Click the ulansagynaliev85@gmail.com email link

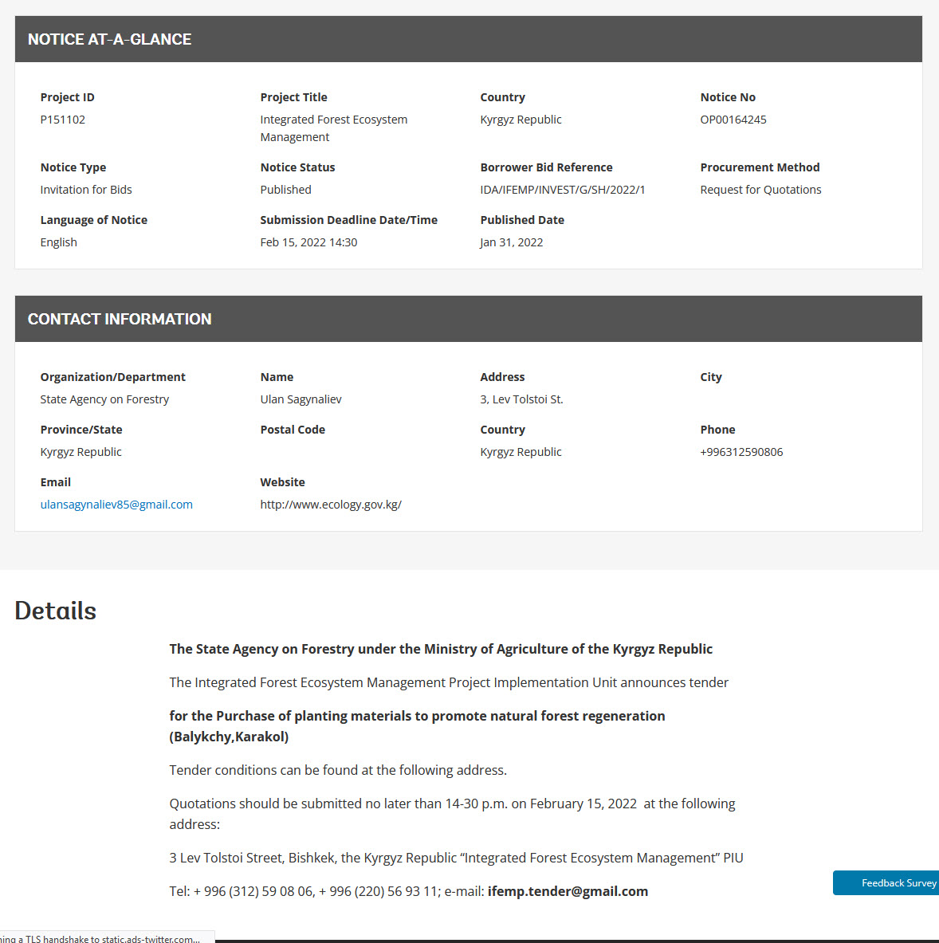pos(116,505)
